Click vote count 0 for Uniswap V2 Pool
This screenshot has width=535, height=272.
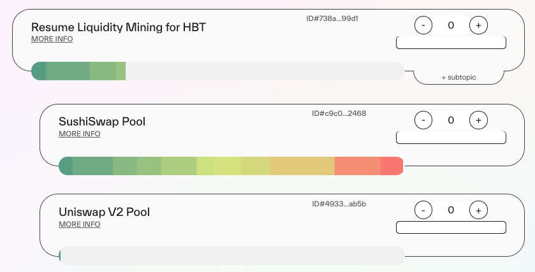pyautogui.click(x=451, y=210)
